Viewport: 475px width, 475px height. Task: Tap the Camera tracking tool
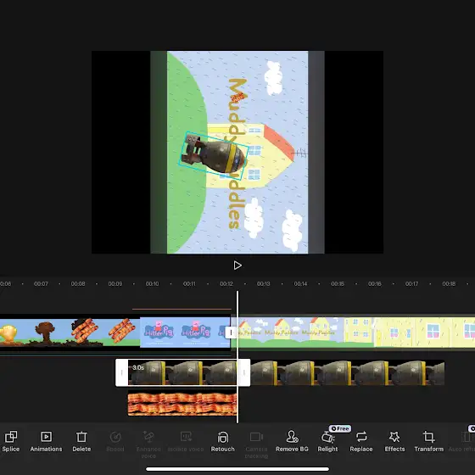click(256, 444)
